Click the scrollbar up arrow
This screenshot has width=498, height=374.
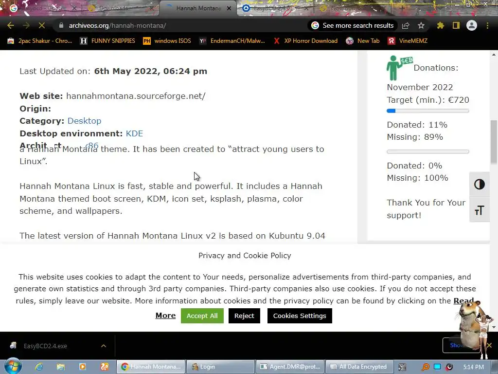point(494,55)
